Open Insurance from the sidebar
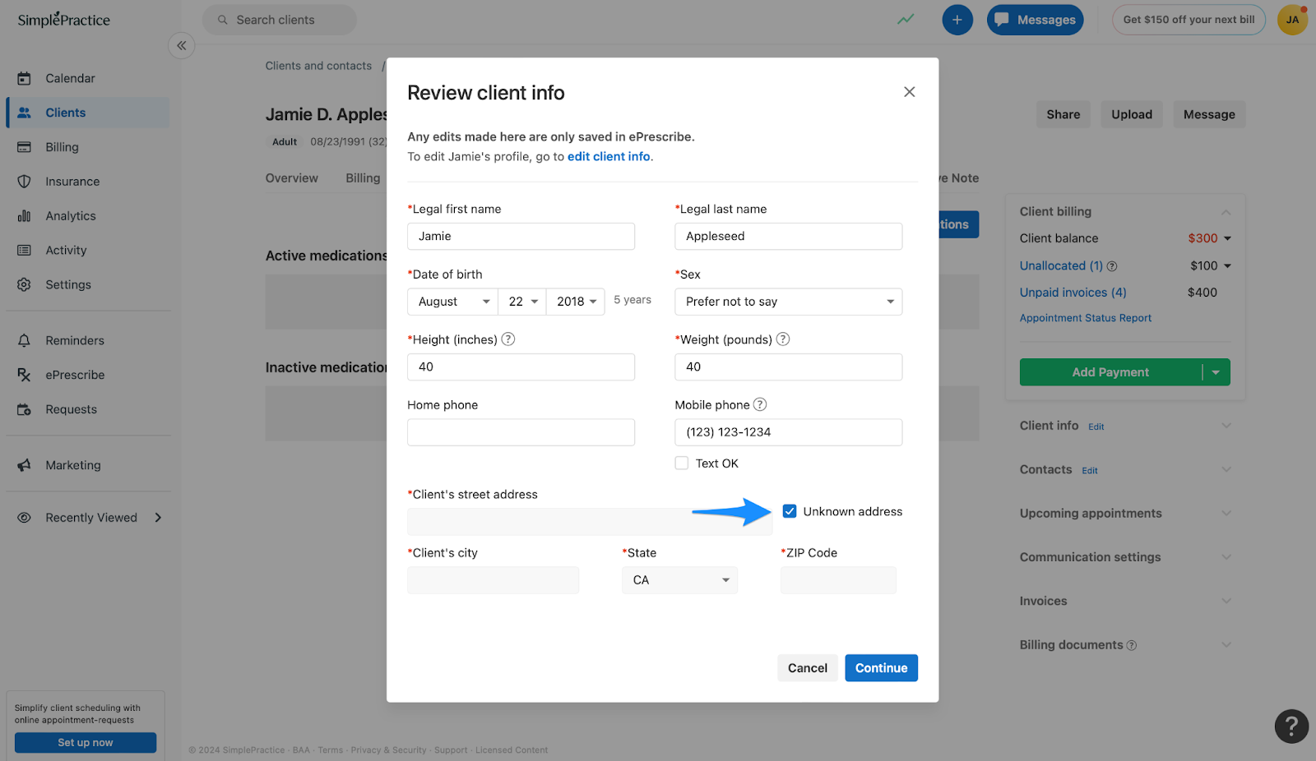 (x=72, y=181)
